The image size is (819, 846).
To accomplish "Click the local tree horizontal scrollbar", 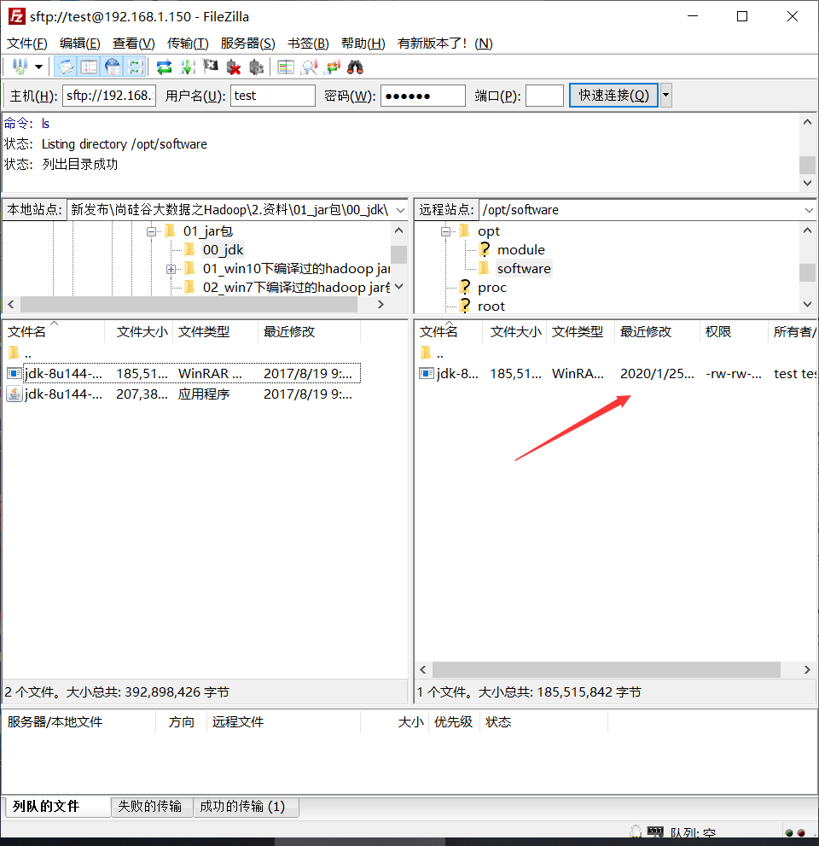I will coord(189,304).
